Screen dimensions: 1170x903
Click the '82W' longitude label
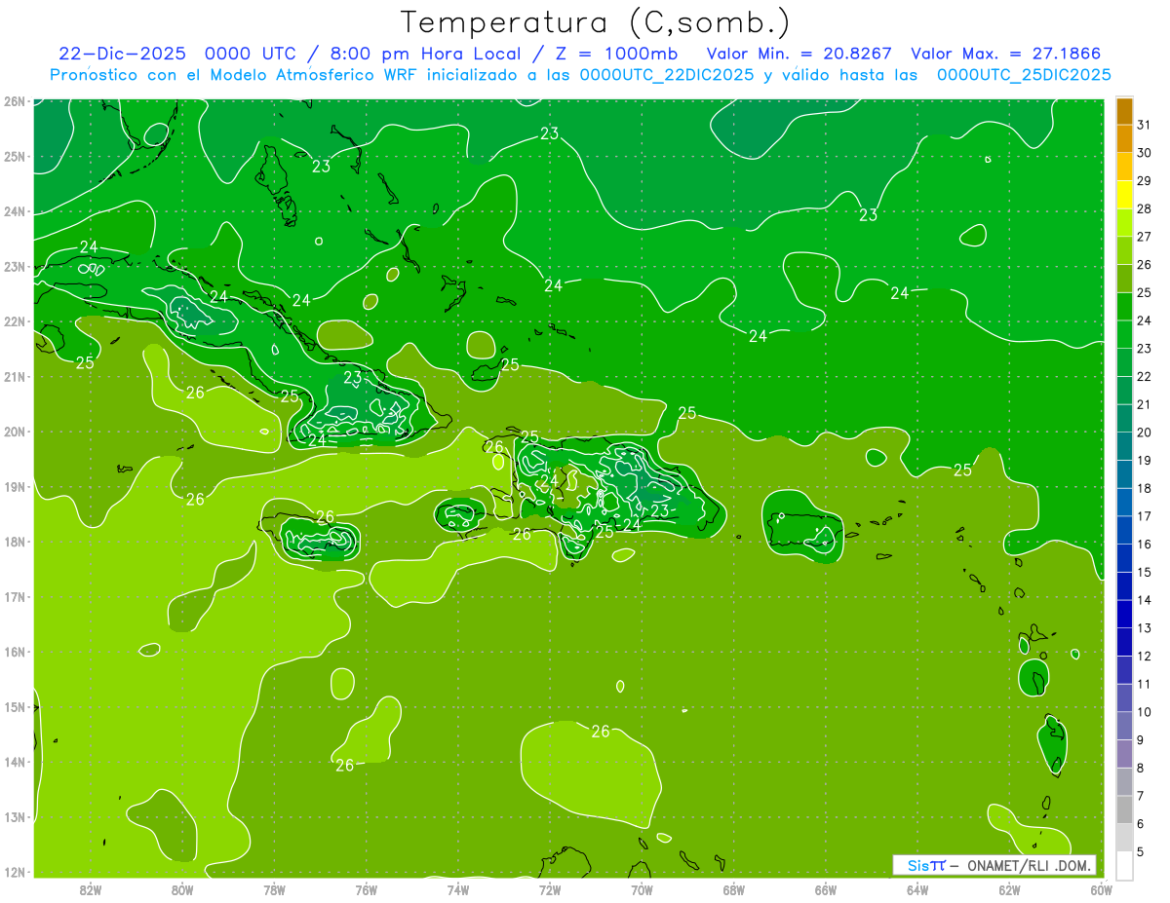[x=91, y=889]
